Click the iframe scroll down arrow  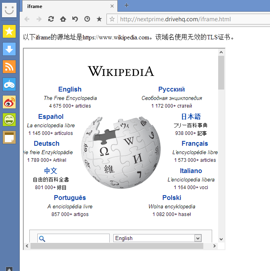point(221,239)
